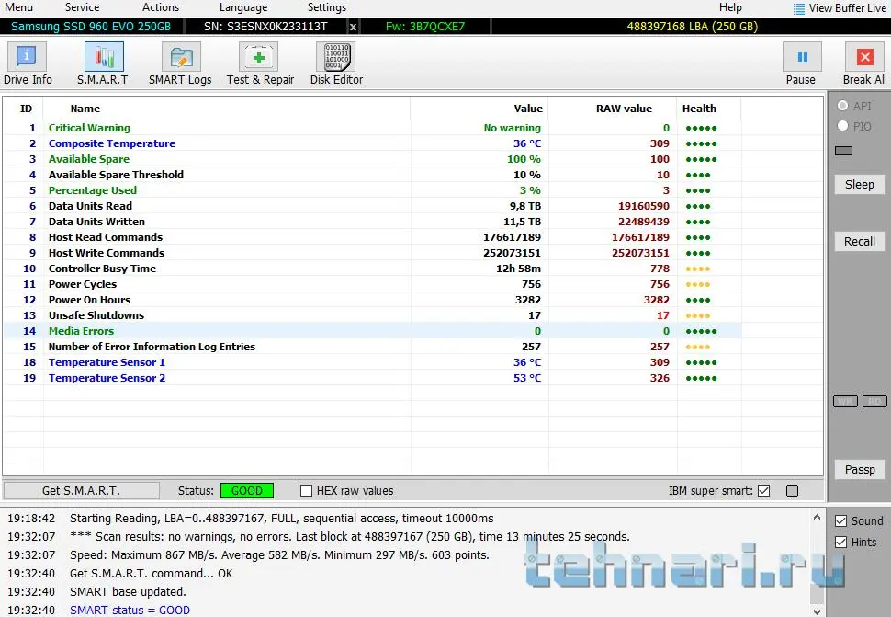Image resolution: width=891 pixels, height=617 pixels.
Task: Select the Temperature Sensor 1 row
Action: [373, 362]
